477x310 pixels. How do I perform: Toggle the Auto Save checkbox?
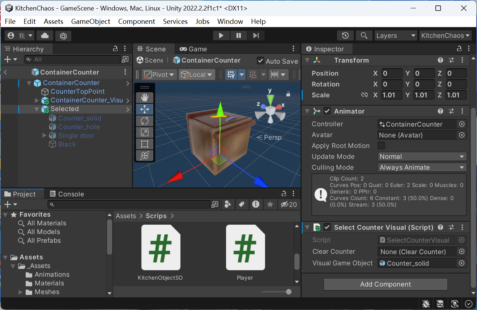click(260, 61)
